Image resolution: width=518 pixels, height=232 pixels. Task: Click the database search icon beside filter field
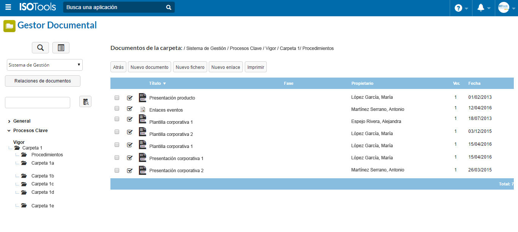pos(85,101)
